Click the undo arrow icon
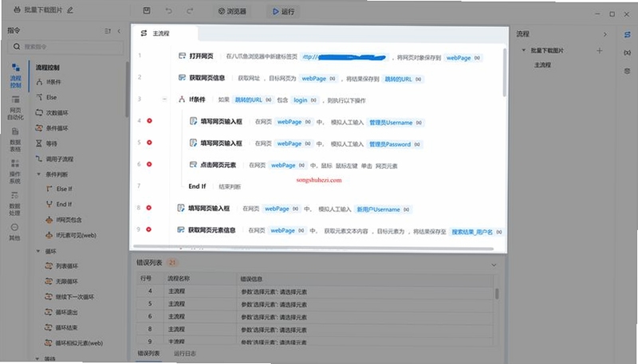This screenshot has width=638, height=364. coord(168,11)
